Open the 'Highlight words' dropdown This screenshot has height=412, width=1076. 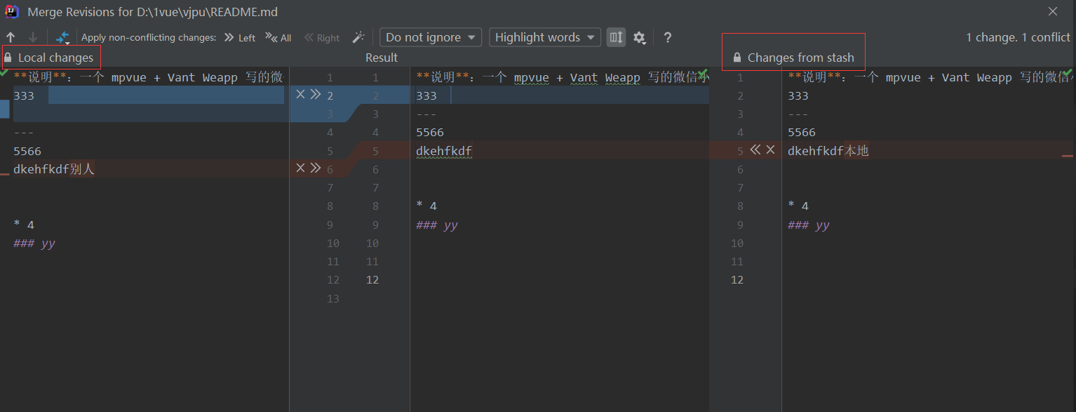click(545, 37)
